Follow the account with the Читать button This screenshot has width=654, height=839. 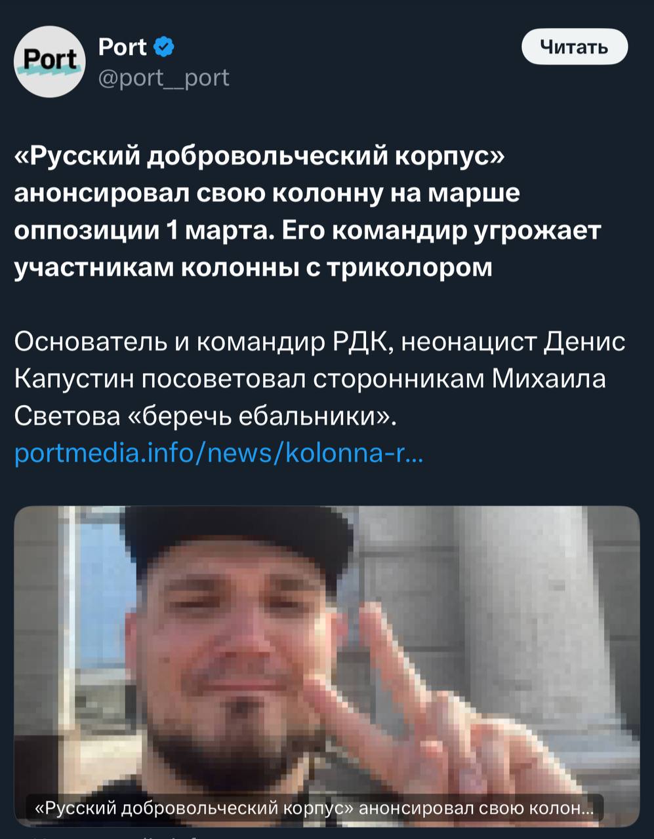[x=574, y=47]
